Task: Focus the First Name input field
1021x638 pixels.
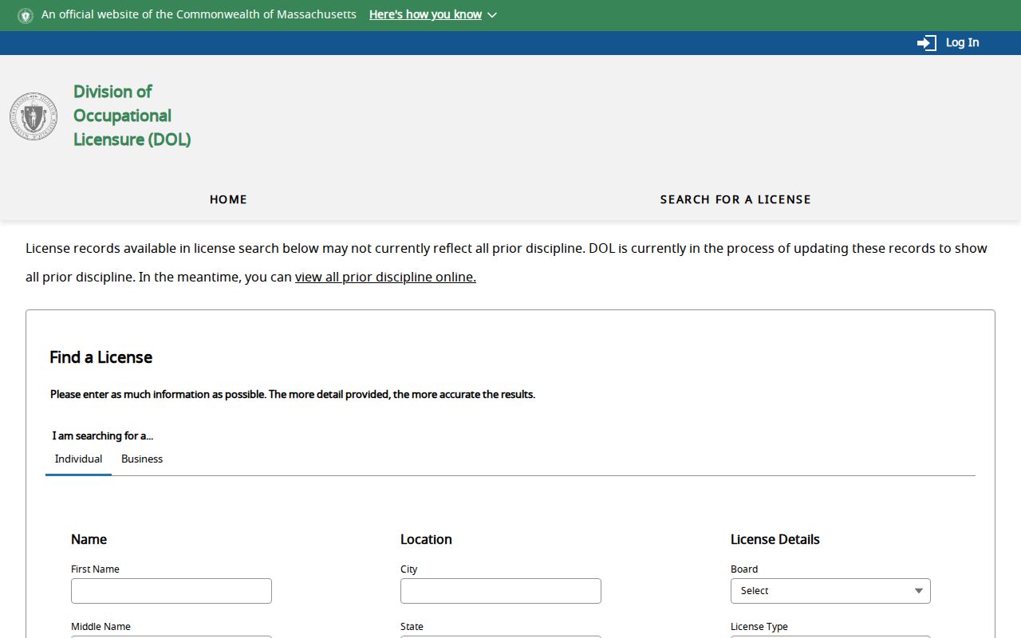Action: (171, 591)
